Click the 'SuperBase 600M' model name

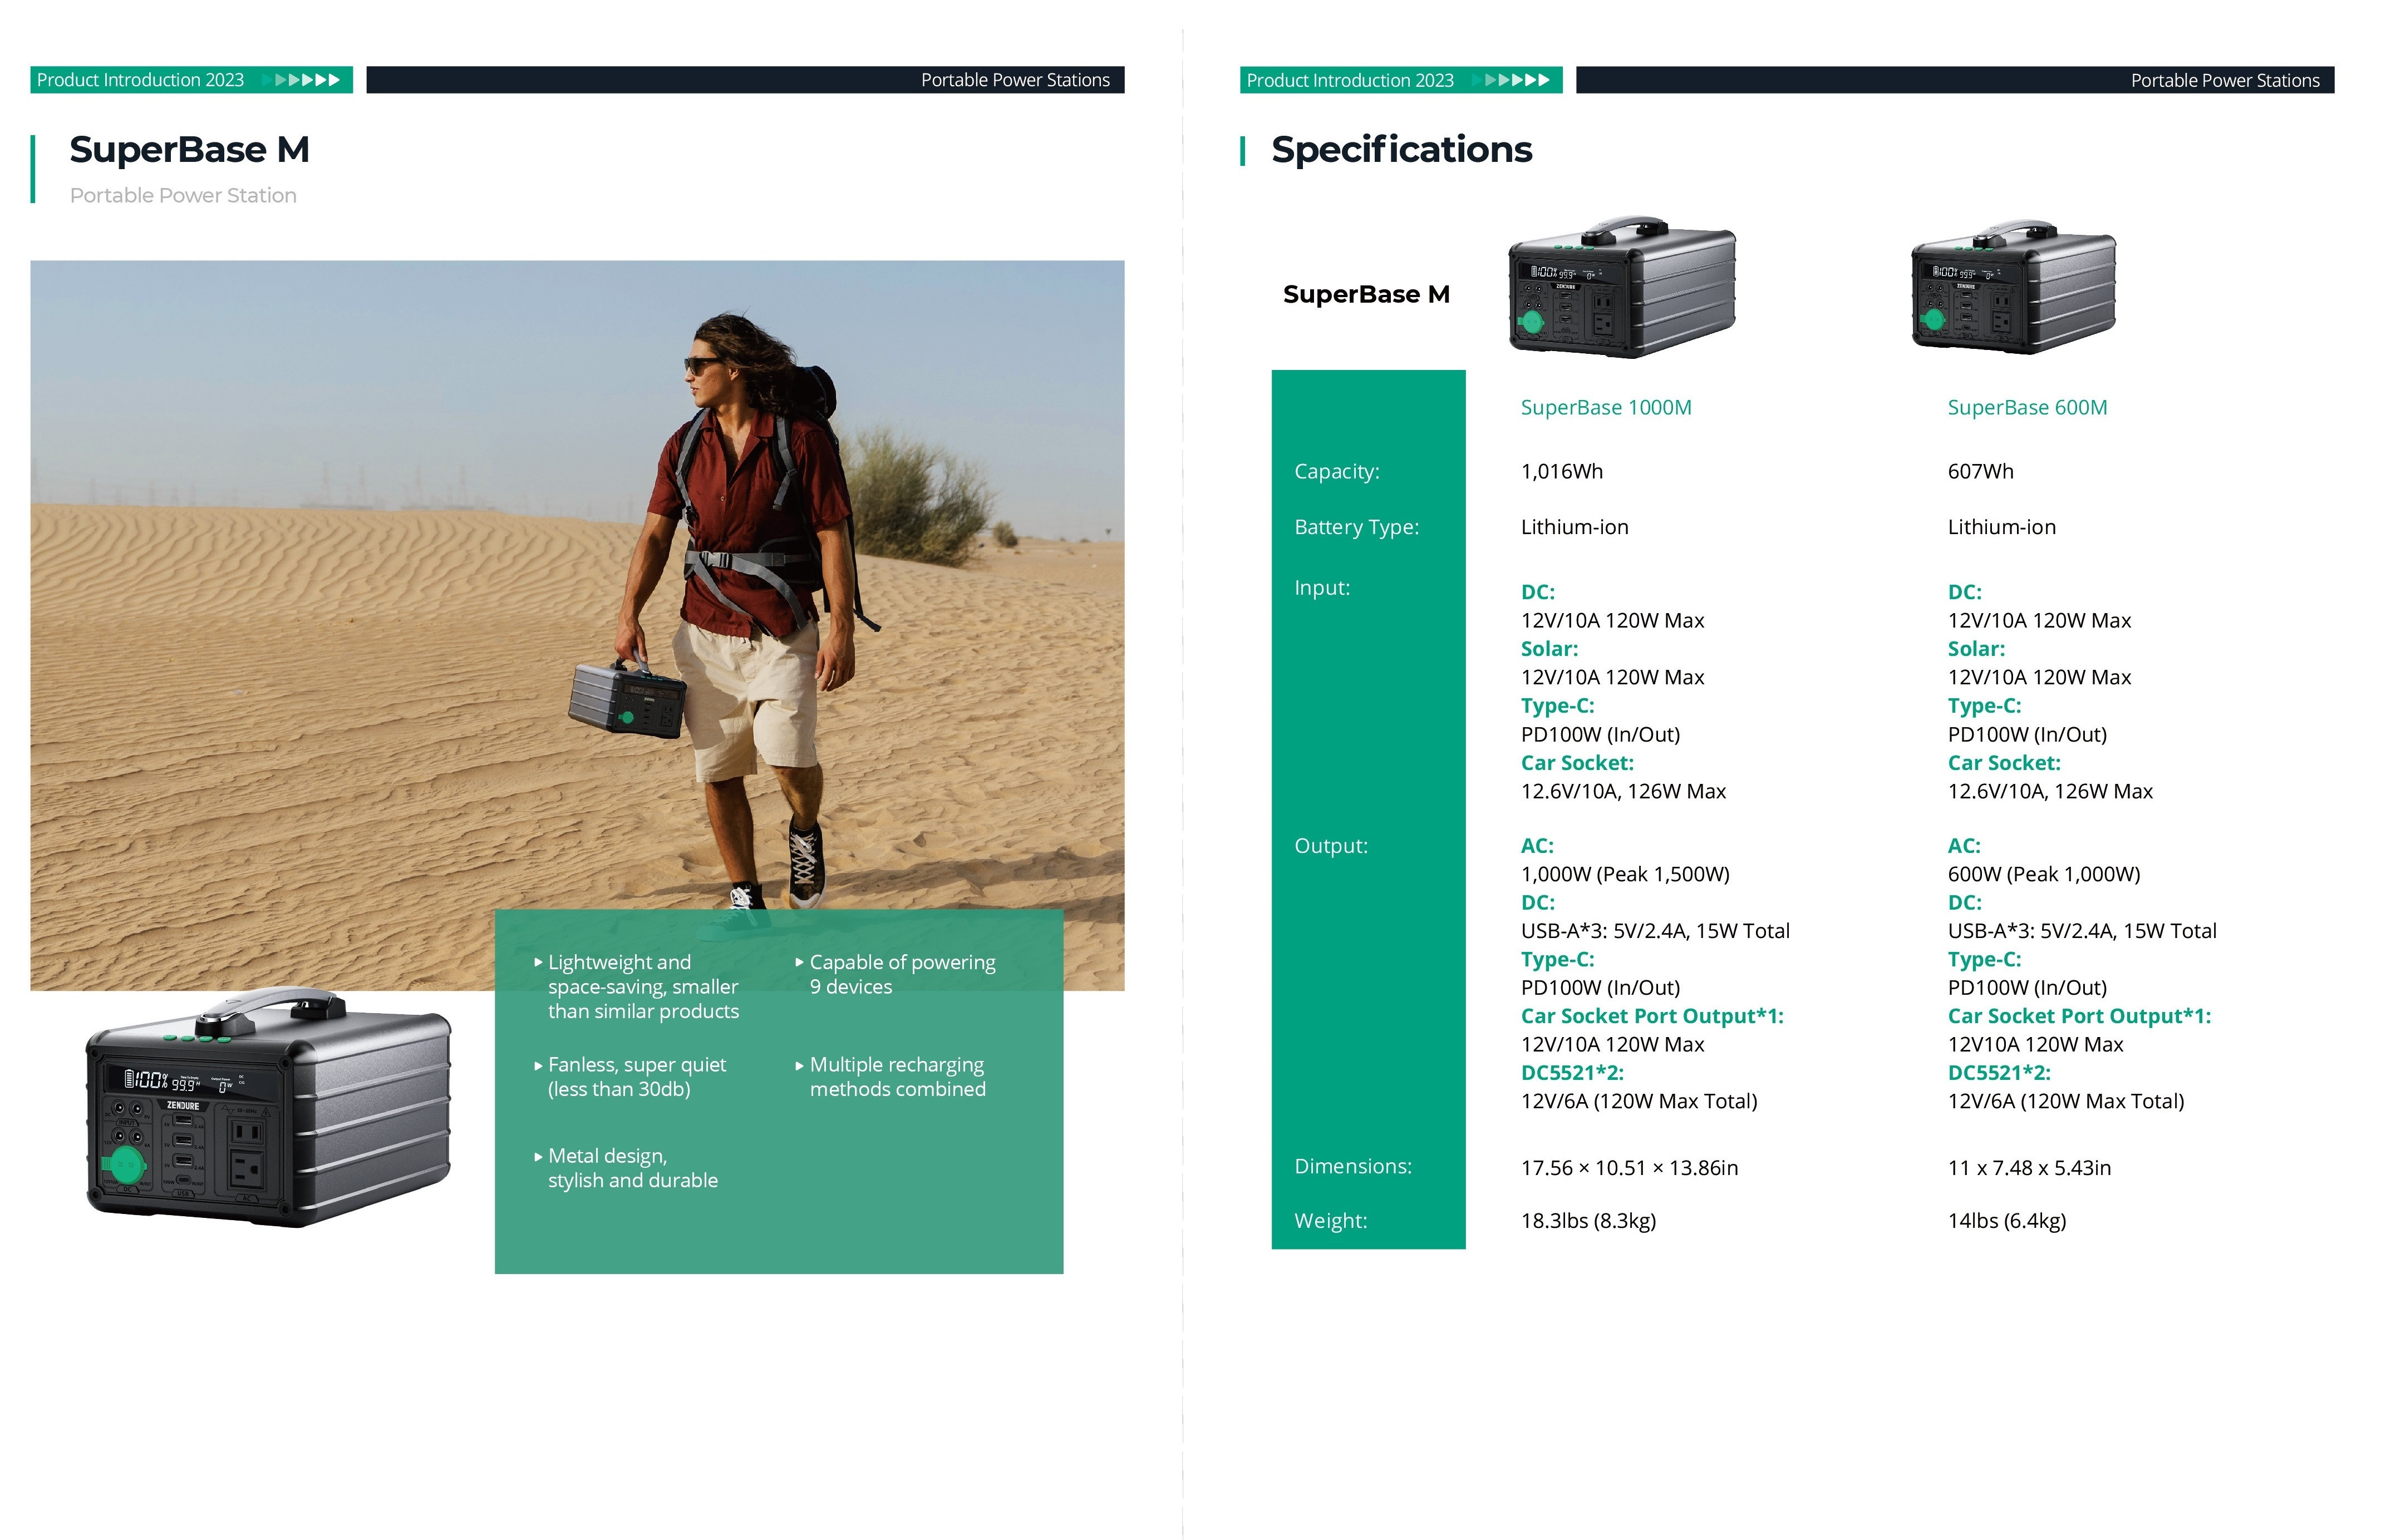pyautogui.click(x=2027, y=408)
